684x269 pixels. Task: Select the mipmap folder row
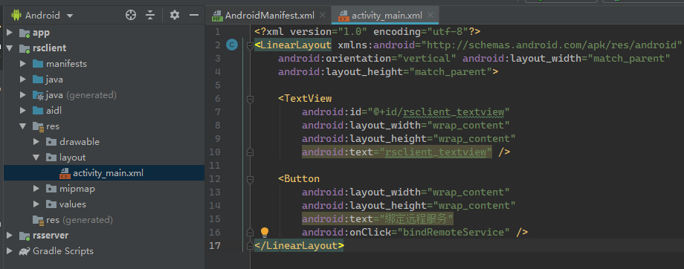tap(104, 189)
